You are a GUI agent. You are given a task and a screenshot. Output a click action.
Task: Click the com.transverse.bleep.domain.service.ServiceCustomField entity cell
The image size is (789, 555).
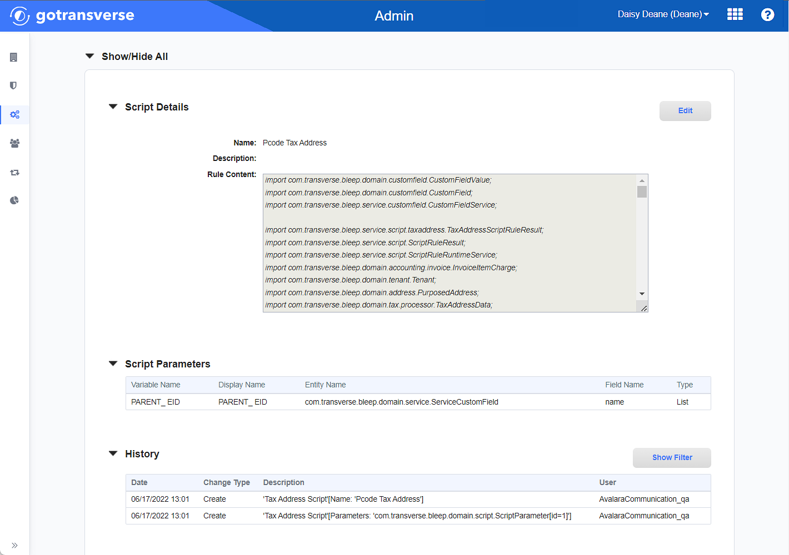[x=401, y=402]
